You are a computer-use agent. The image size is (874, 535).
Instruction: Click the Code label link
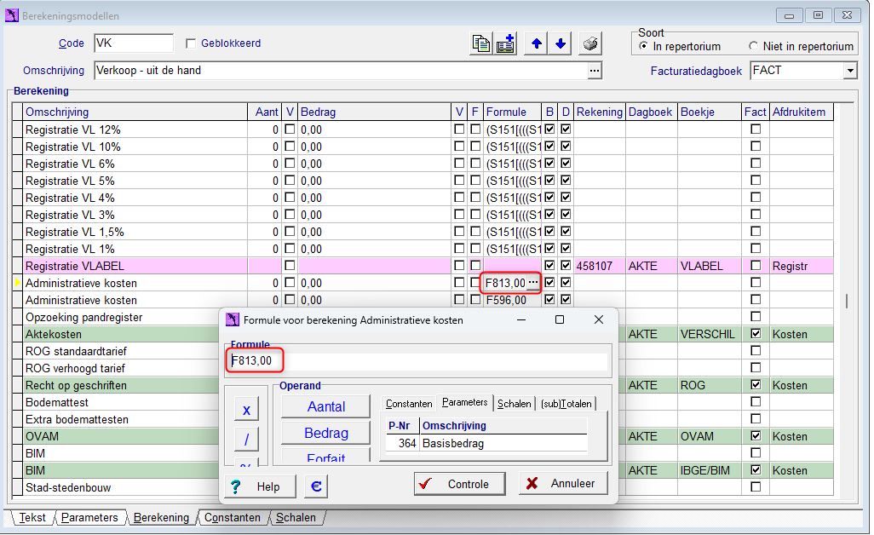click(72, 43)
